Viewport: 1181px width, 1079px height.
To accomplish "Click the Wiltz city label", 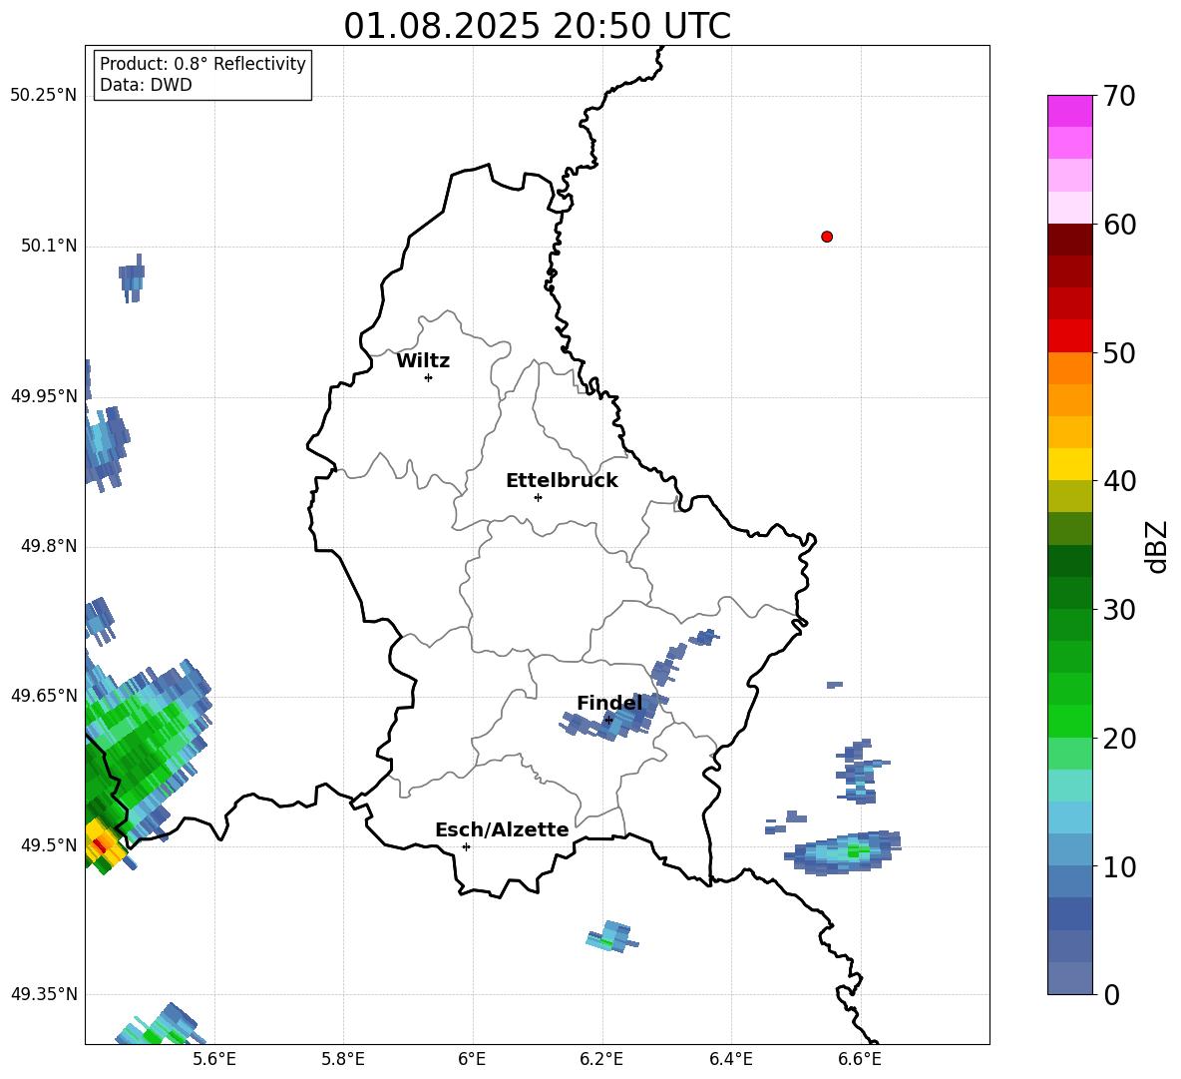I will pos(423,361).
